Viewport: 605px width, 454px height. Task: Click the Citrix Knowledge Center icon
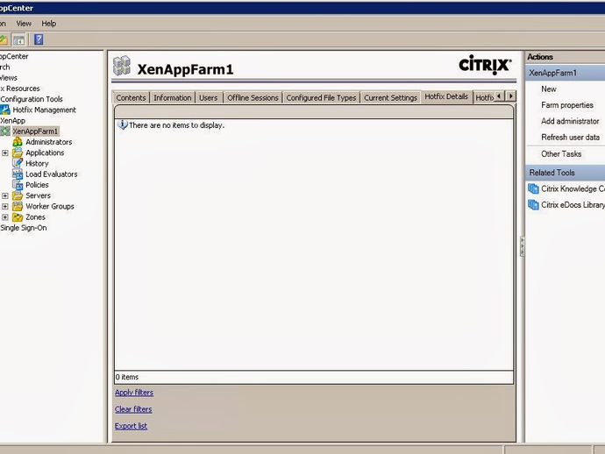click(x=533, y=188)
